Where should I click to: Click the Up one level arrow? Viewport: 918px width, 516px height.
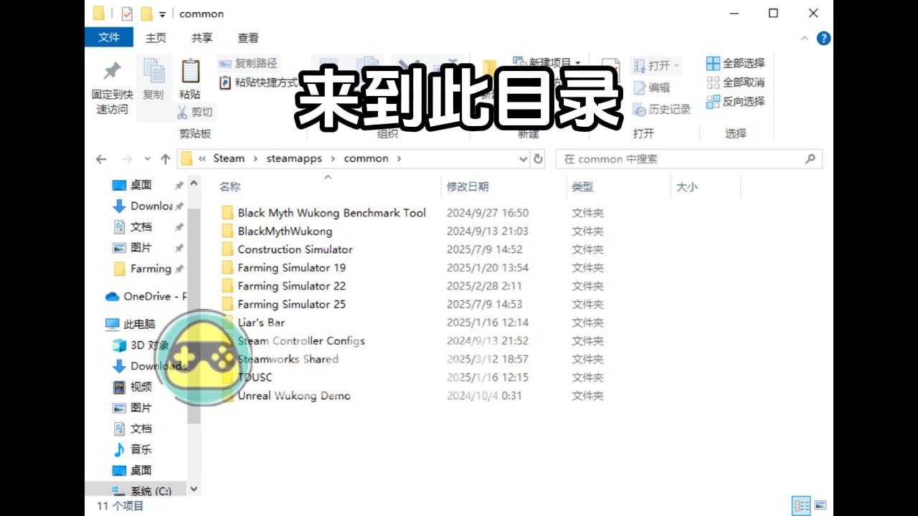[165, 159]
